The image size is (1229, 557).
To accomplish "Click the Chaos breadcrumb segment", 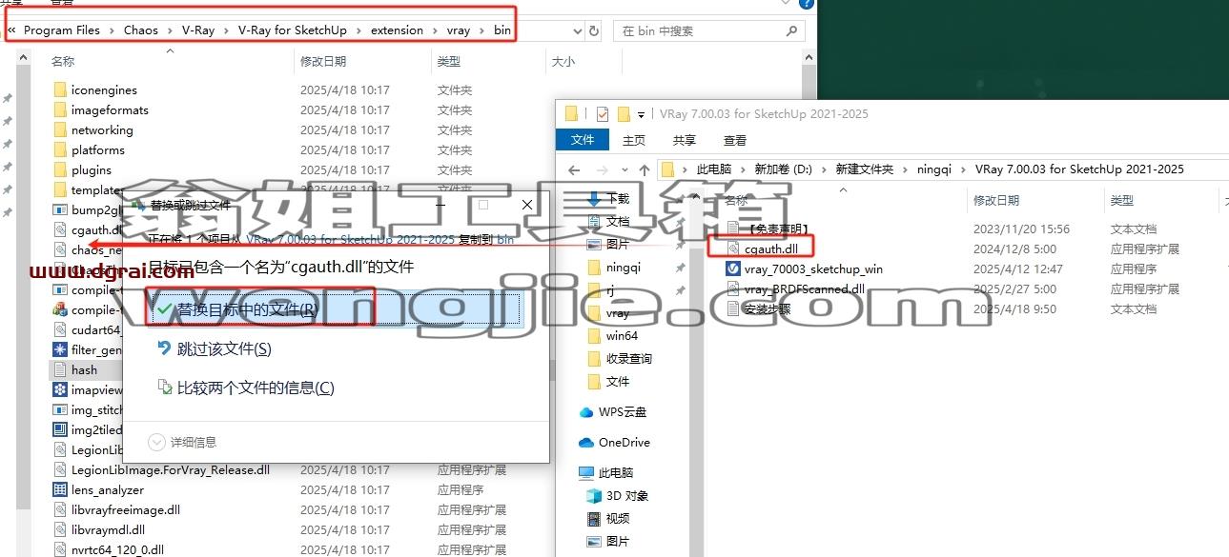I will coord(141,30).
